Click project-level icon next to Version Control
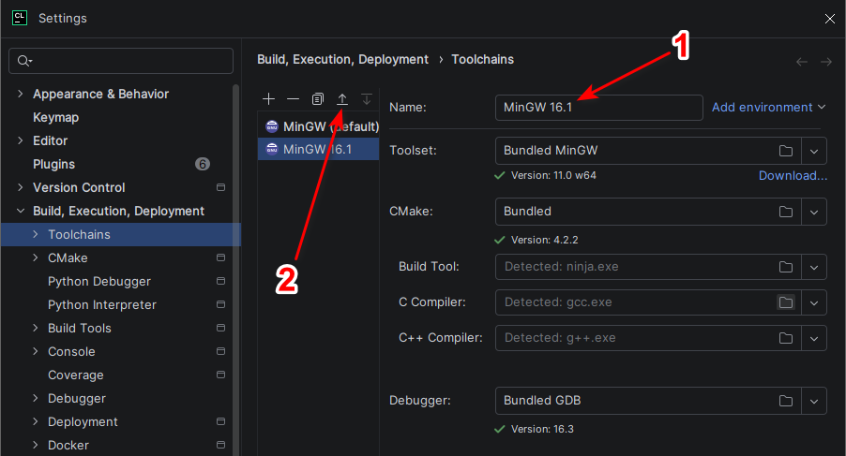This screenshot has height=456, width=846. [220, 187]
